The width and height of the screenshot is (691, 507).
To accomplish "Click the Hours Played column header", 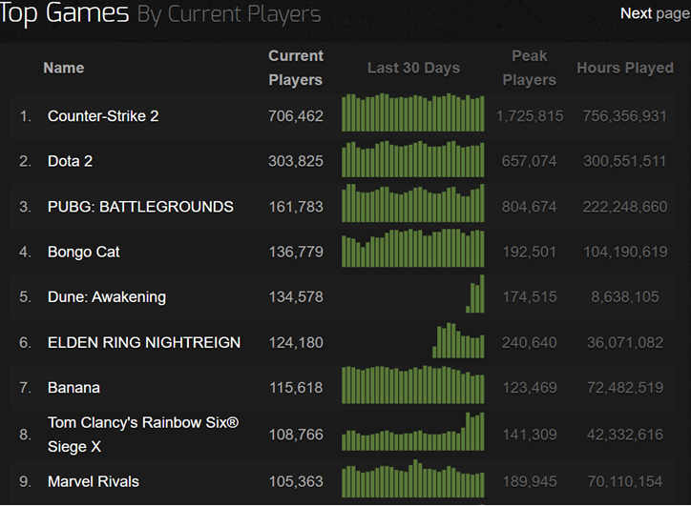I will (x=625, y=69).
